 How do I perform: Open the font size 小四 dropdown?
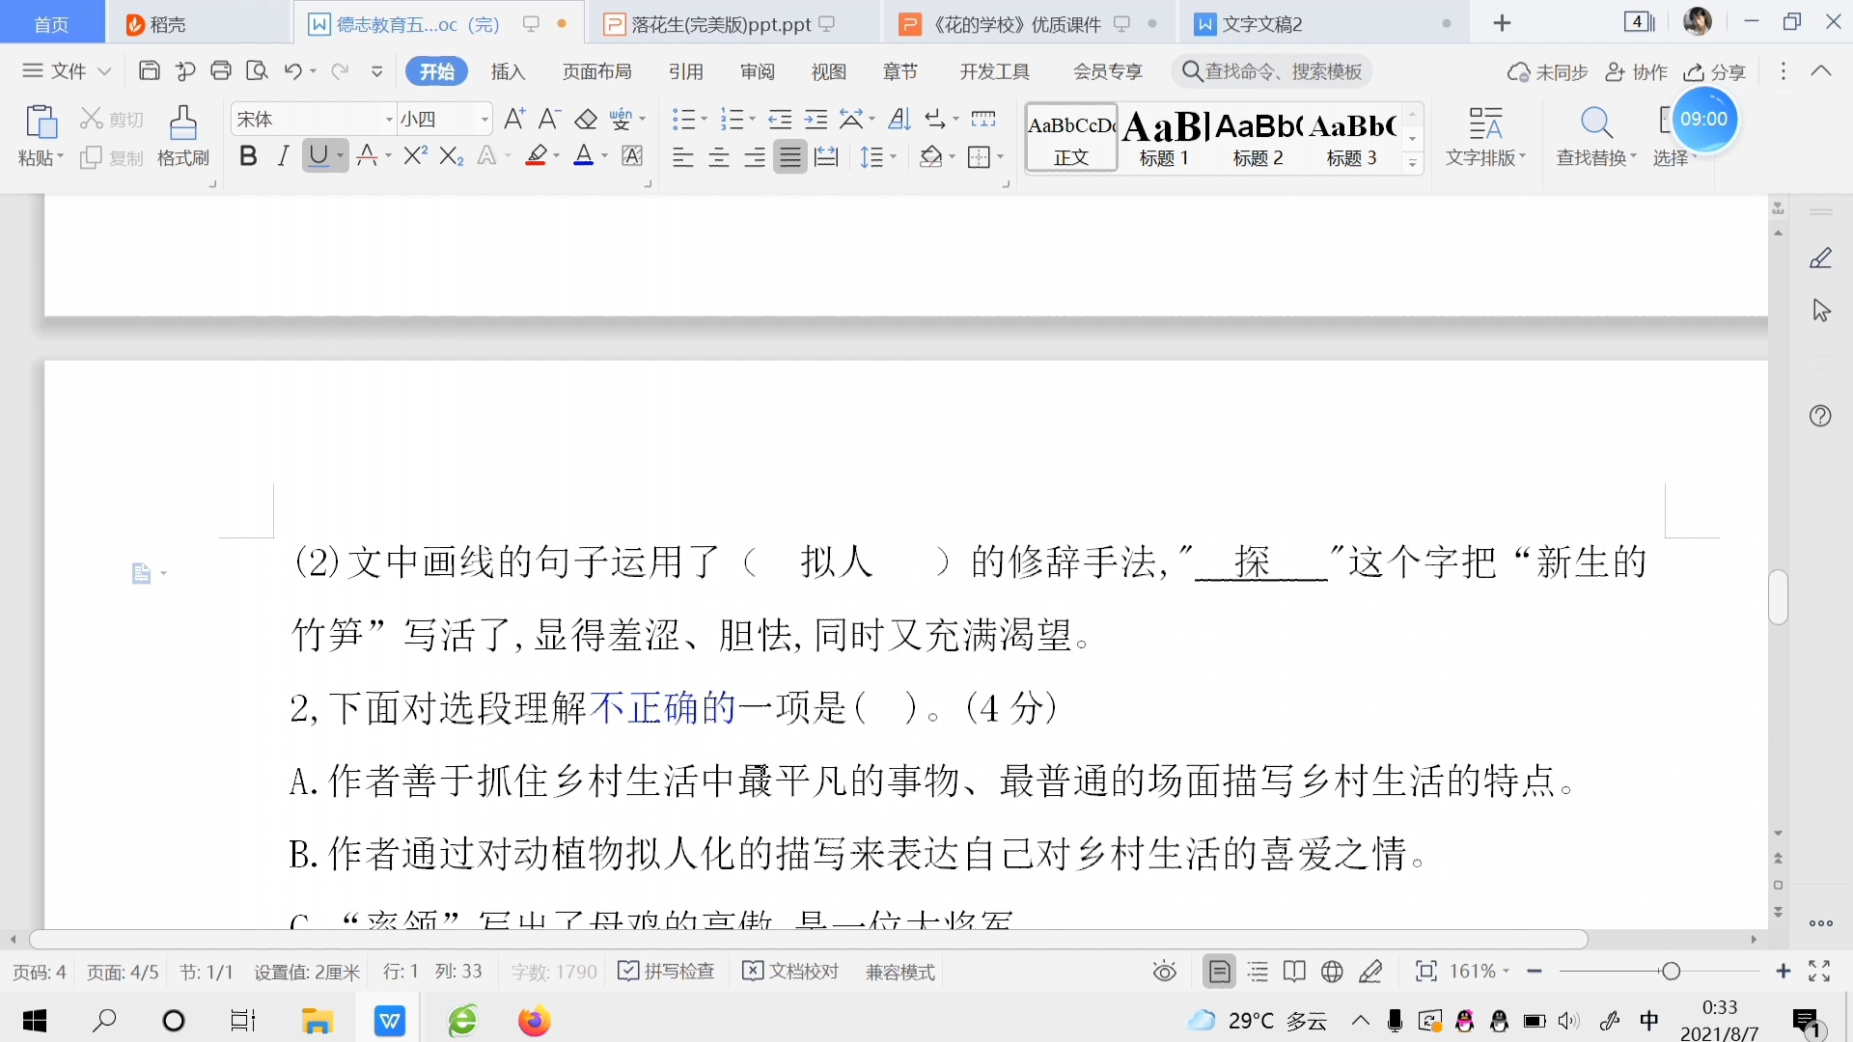tap(484, 119)
